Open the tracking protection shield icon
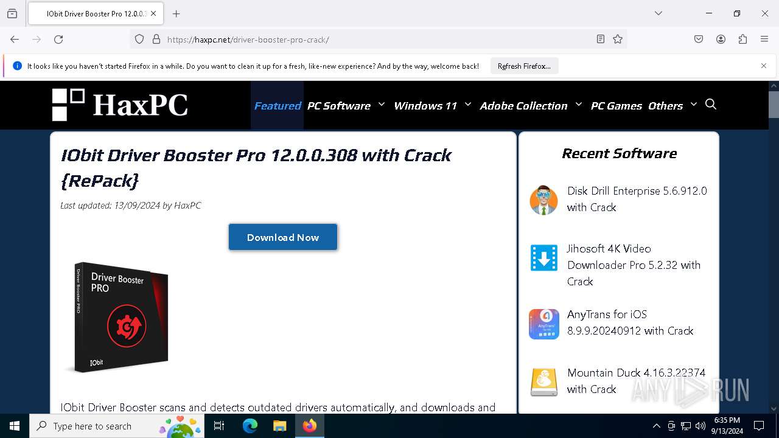This screenshot has width=779, height=438. (139, 40)
